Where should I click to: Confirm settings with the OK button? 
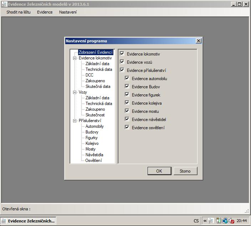pyautogui.click(x=159, y=171)
